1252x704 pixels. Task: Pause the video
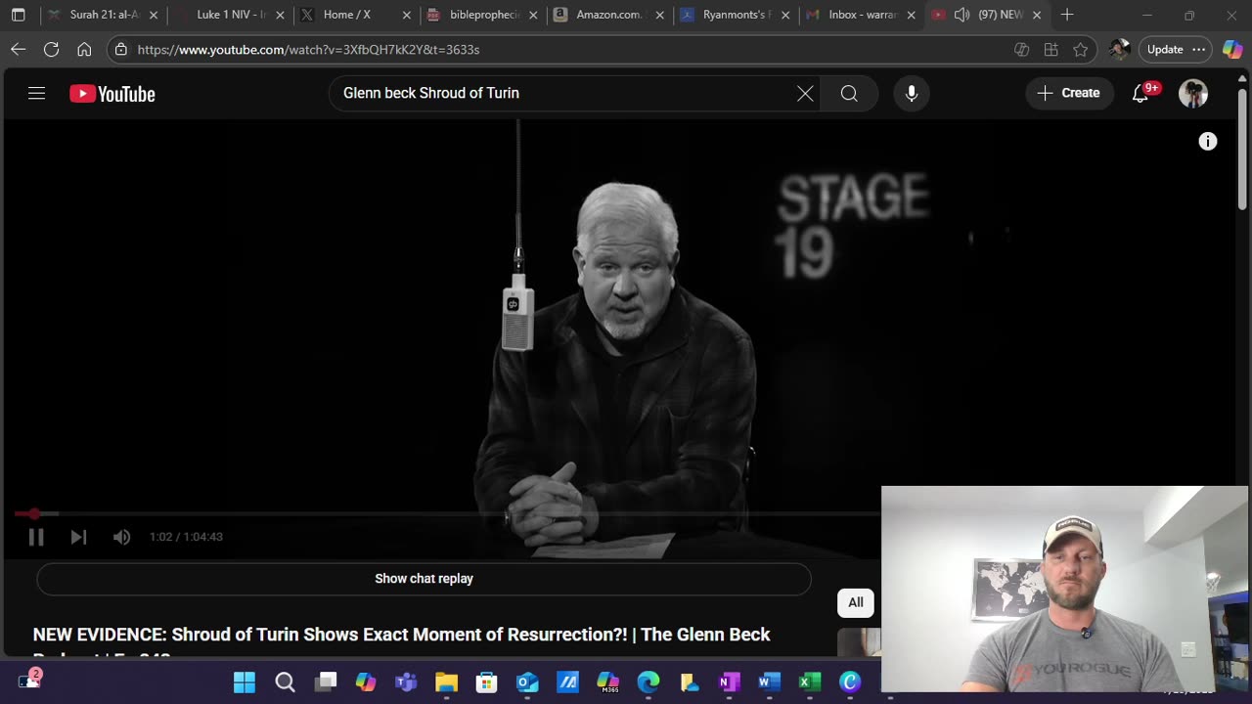(x=36, y=537)
